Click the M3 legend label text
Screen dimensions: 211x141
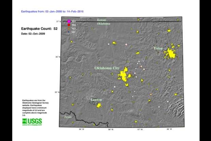click(x=74, y=28)
